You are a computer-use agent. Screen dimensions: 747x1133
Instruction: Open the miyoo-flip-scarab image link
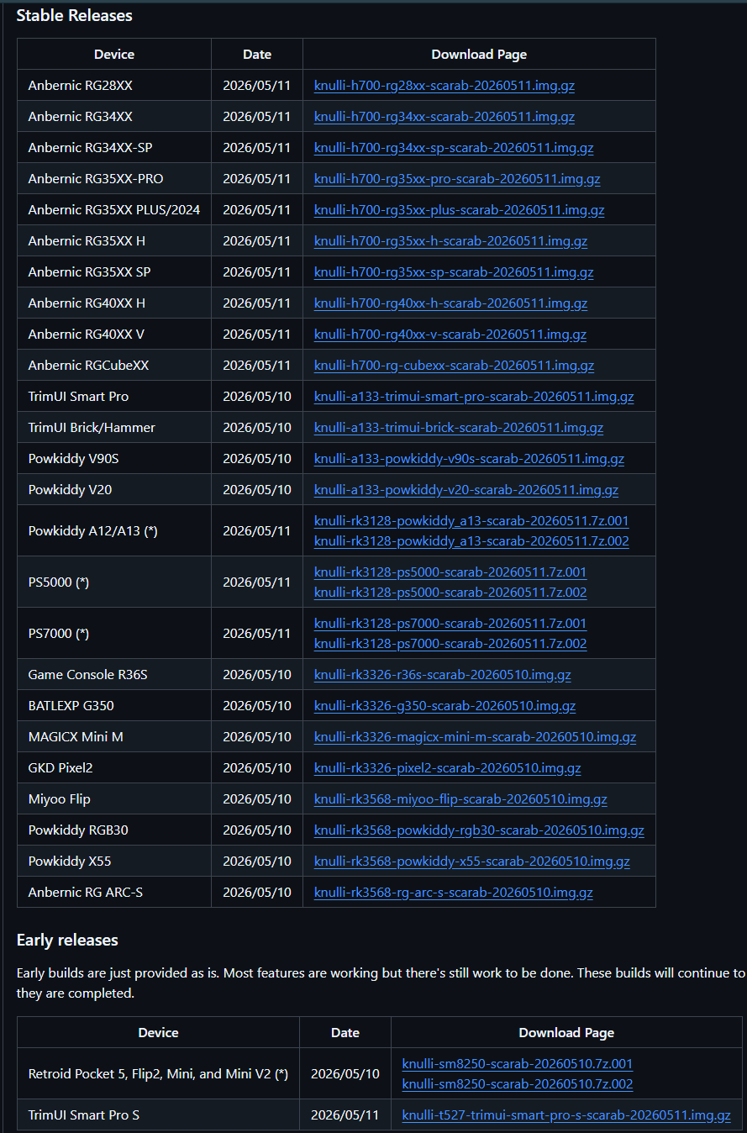460,798
